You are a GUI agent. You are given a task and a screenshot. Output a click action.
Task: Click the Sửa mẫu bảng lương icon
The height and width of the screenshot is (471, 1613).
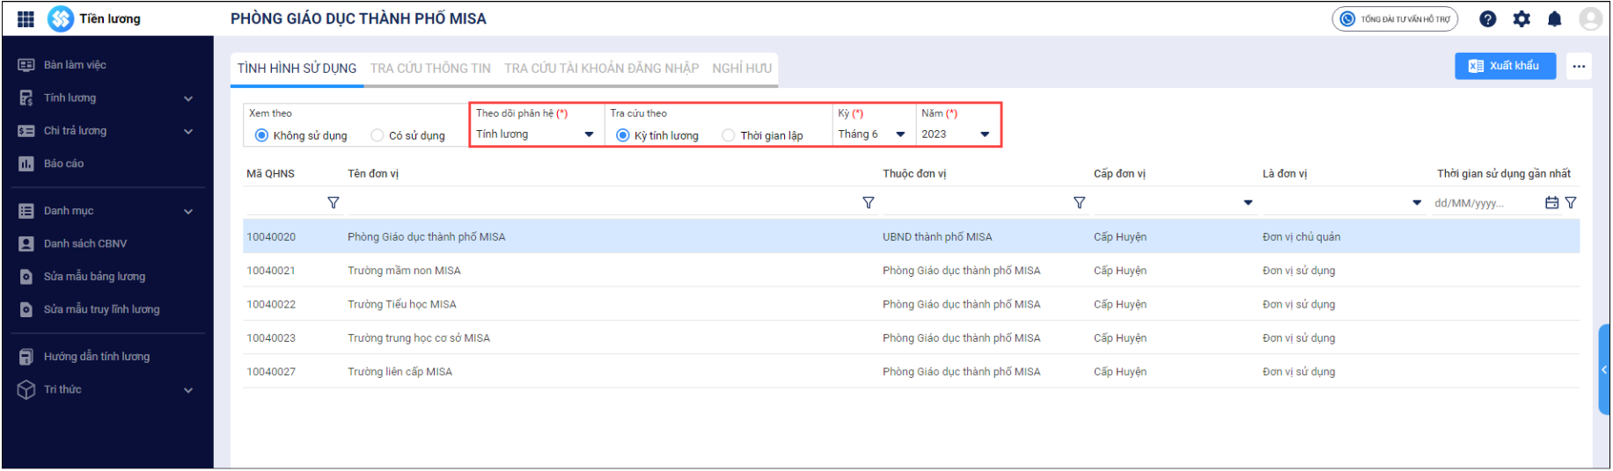point(26,277)
